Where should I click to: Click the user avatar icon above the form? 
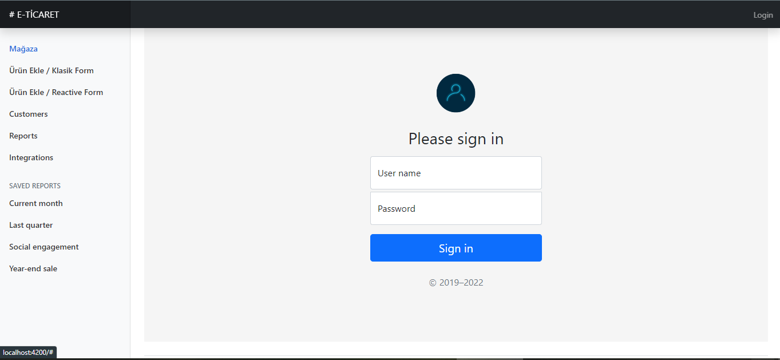tap(456, 93)
